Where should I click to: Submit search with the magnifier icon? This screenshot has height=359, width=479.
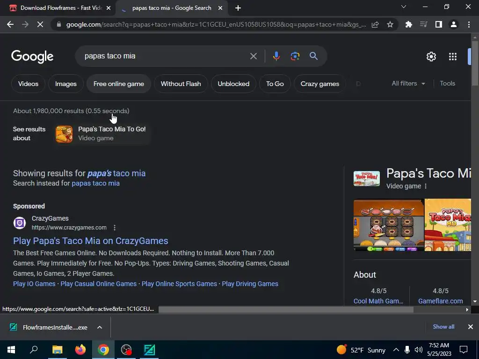point(313,56)
